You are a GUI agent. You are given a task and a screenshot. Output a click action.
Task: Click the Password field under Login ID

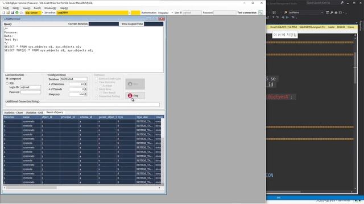31,92
